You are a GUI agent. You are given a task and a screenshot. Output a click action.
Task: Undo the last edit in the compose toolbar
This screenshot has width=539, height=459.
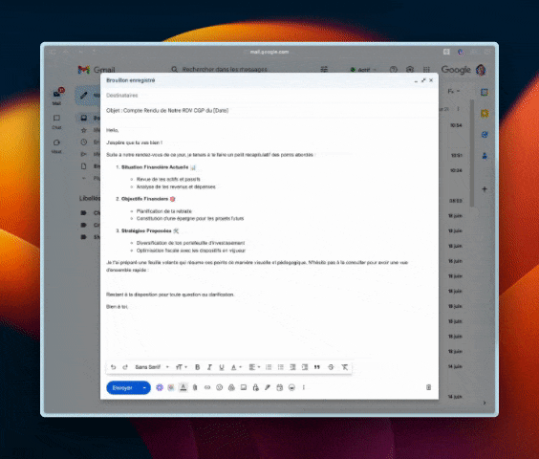coord(113,367)
